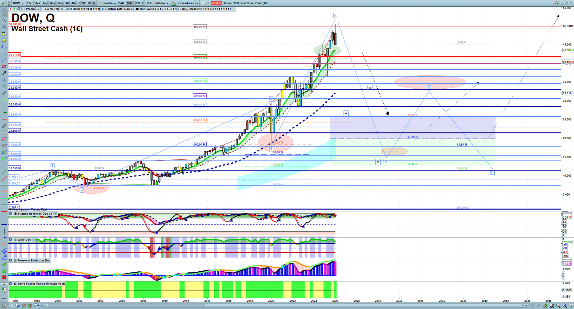Open the DOW instrument dropdown
This screenshot has height=309, width=574.
[18, 3]
